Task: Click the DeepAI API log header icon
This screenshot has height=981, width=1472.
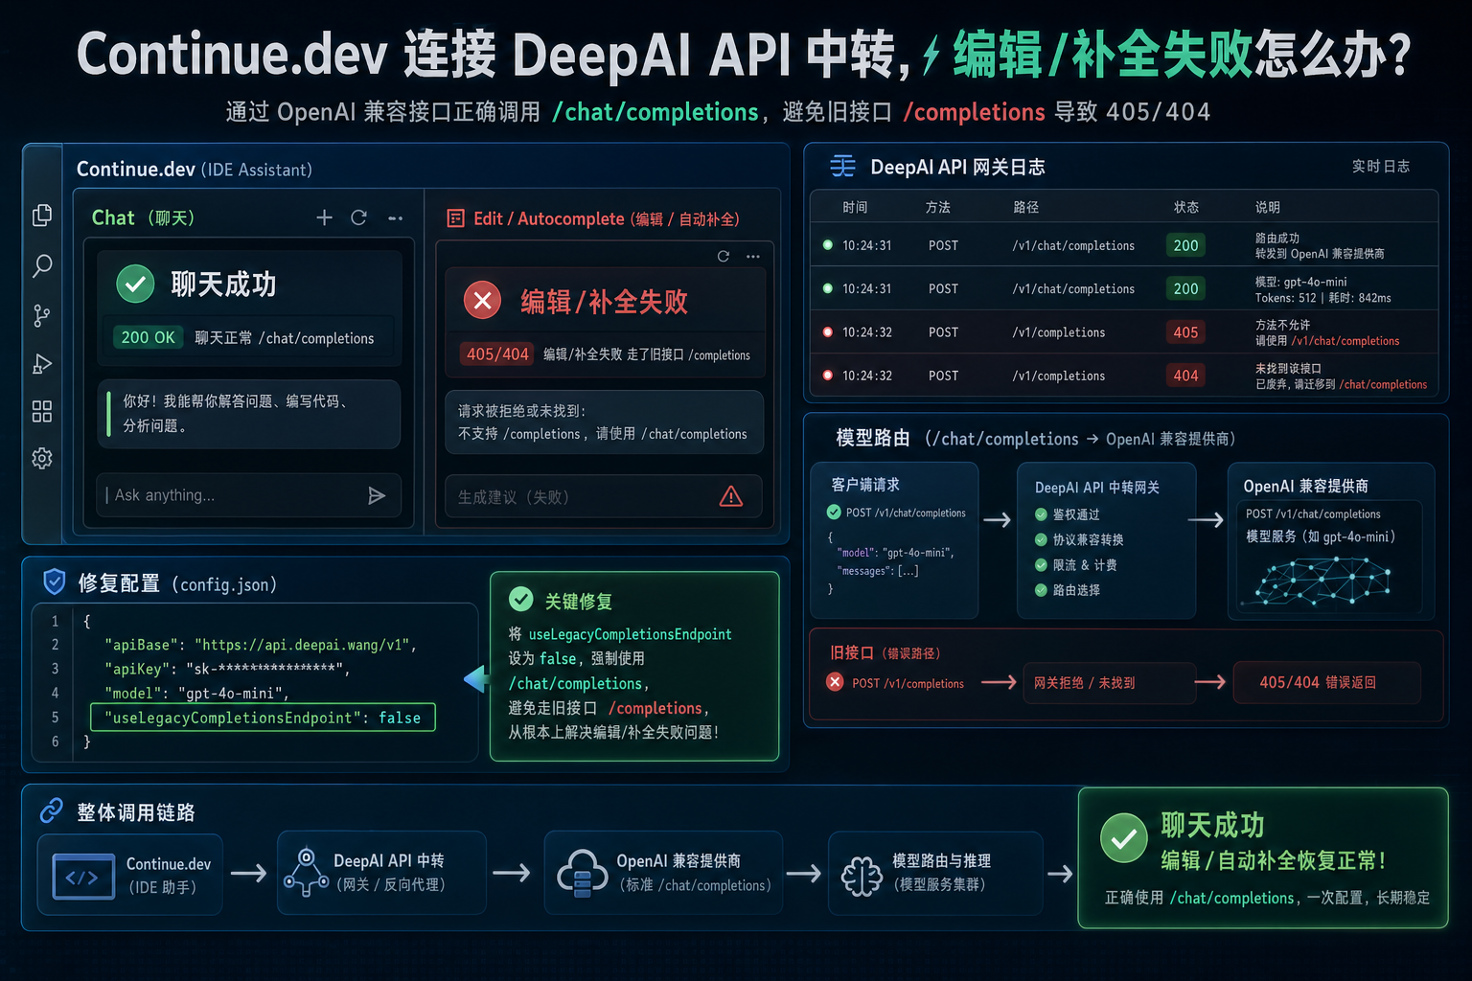Action: (843, 166)
